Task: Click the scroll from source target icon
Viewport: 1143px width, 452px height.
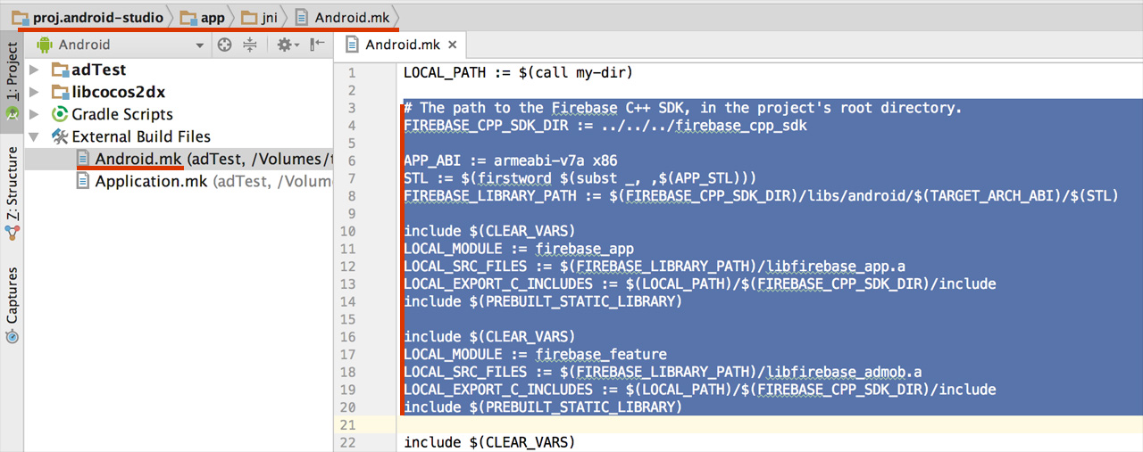Action: (224, 45)
